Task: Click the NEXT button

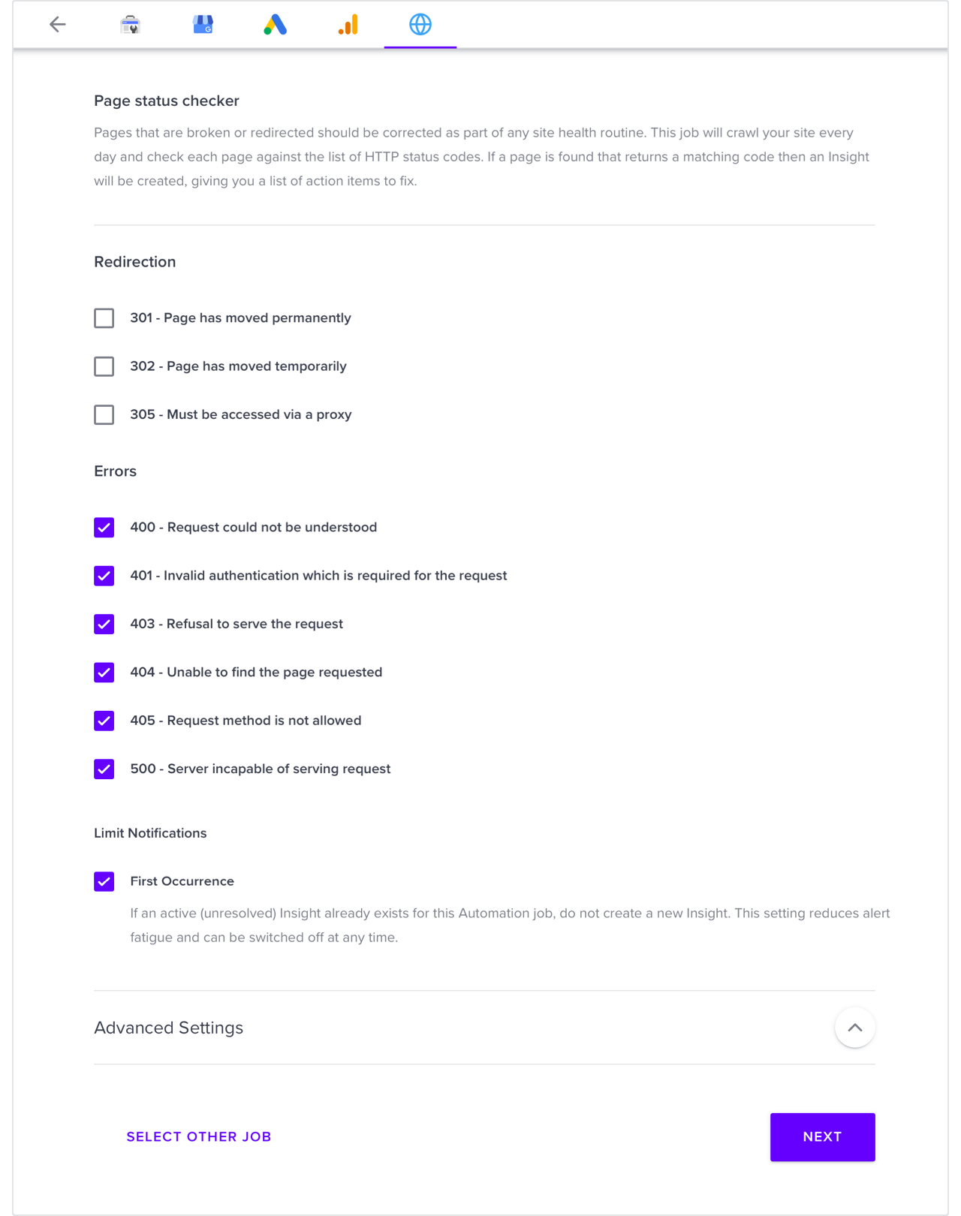Action: pyautogui.click(x=823, y=1137)
